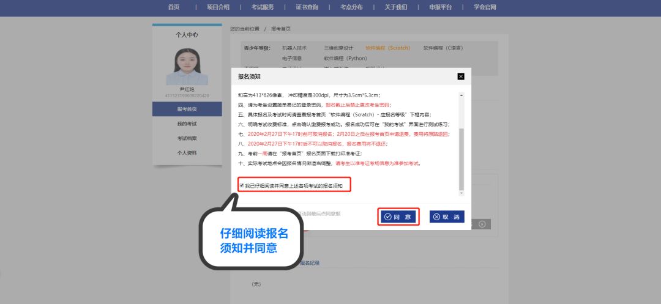The image size is (661, 304).
Task: Choose 软件编程（Scratch） exam category
Action: (x=388, y=48)
